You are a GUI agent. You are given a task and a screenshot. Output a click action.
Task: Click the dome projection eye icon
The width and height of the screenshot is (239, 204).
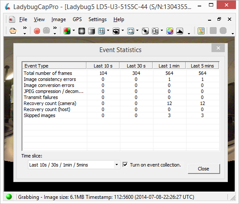(x=116, y=31)
